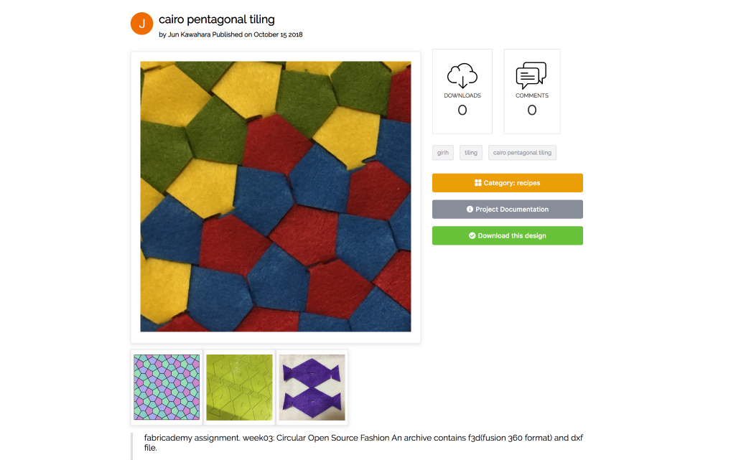The image size is (736, 460).
Task: View the green laser-cut sheet thumbnail
Action: click(239, 388)
